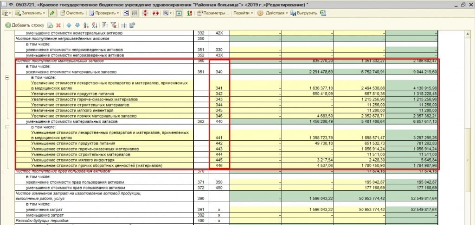The width and height of the screenshot is (475, 225).
Task: Click the green Добавить строку plus icon
Action: point(8,25)
